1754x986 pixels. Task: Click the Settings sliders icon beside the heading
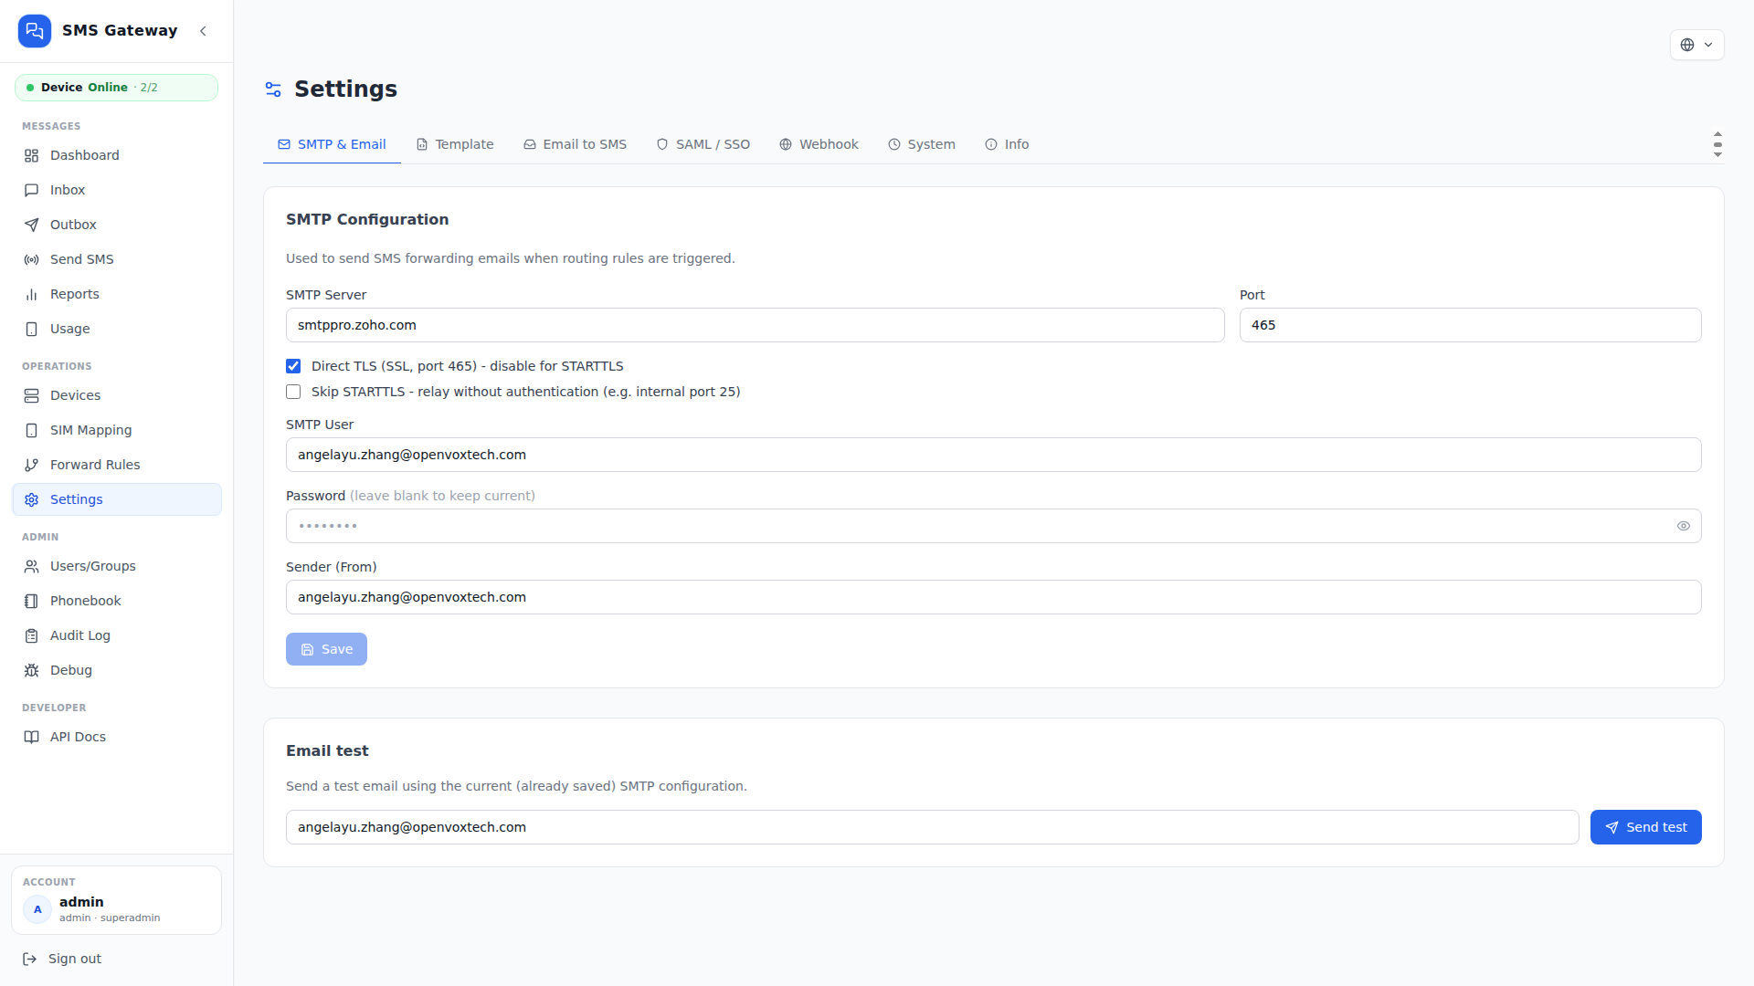pyautogui.click(x=273, y=89)
